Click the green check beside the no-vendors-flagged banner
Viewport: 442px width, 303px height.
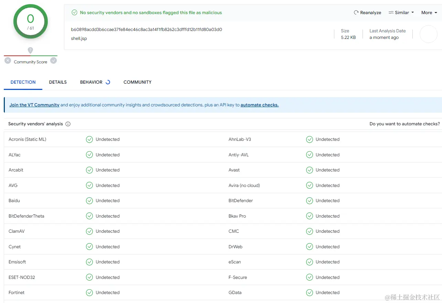pyautogui.click(x=74, y=12)
